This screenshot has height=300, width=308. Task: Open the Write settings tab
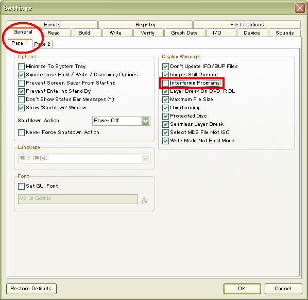[x=115, y=33]
